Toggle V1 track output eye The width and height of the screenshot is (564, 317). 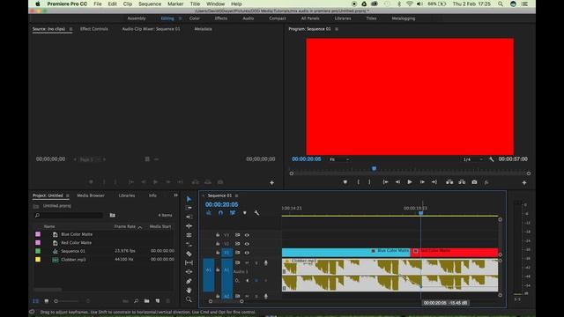point(247,253)
